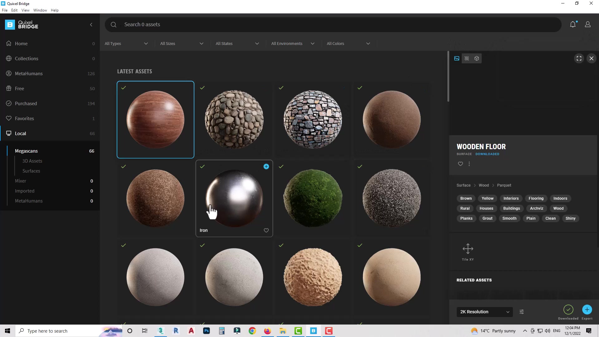The height and width of the screenshot is (337, 599).
Task: Toggle the Tile XY option
Action: [x=468, y=249]
